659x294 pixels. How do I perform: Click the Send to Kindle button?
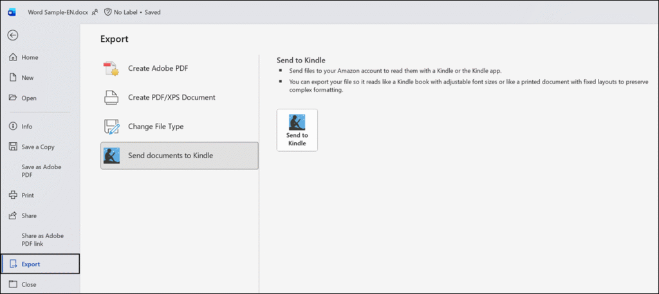[297, 130]
